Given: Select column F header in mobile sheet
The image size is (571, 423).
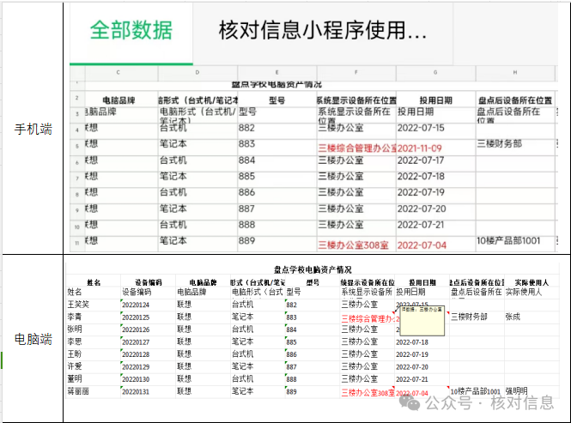Looking at the screenshot, I should point(356,72).
